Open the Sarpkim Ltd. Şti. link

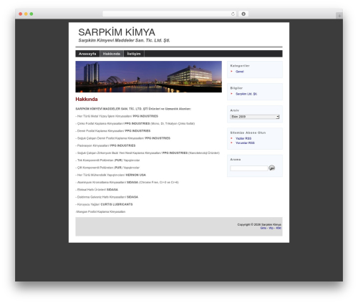246,94
